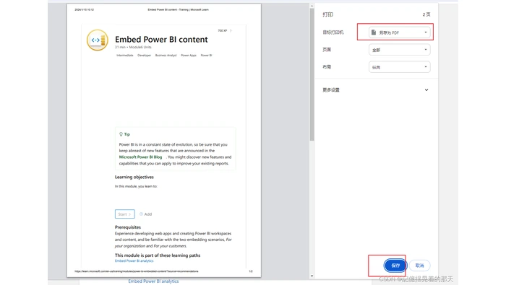The width and height of the screenshot is (506, 285).
Task: Click the 'Power BI' tag
Action: tap(206, 56)
